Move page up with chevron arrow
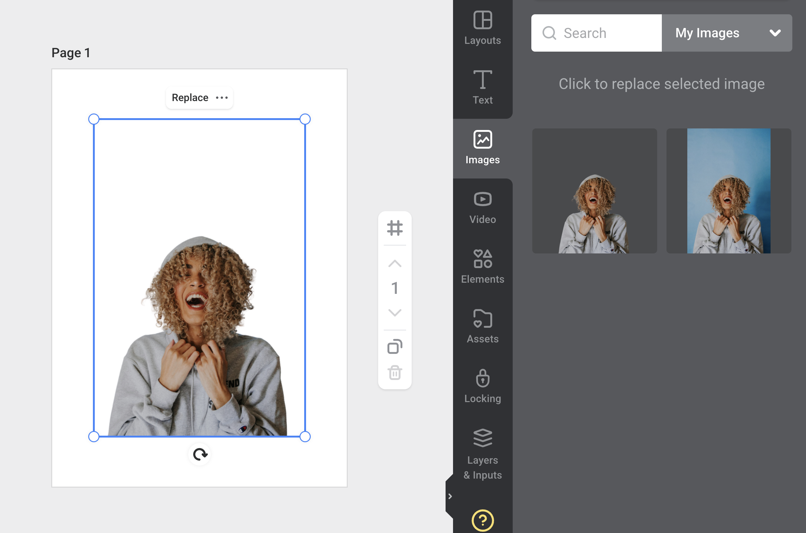 (395, 263)
